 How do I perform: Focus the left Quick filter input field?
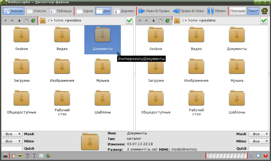pyautogui.click(x=12, y=148)
